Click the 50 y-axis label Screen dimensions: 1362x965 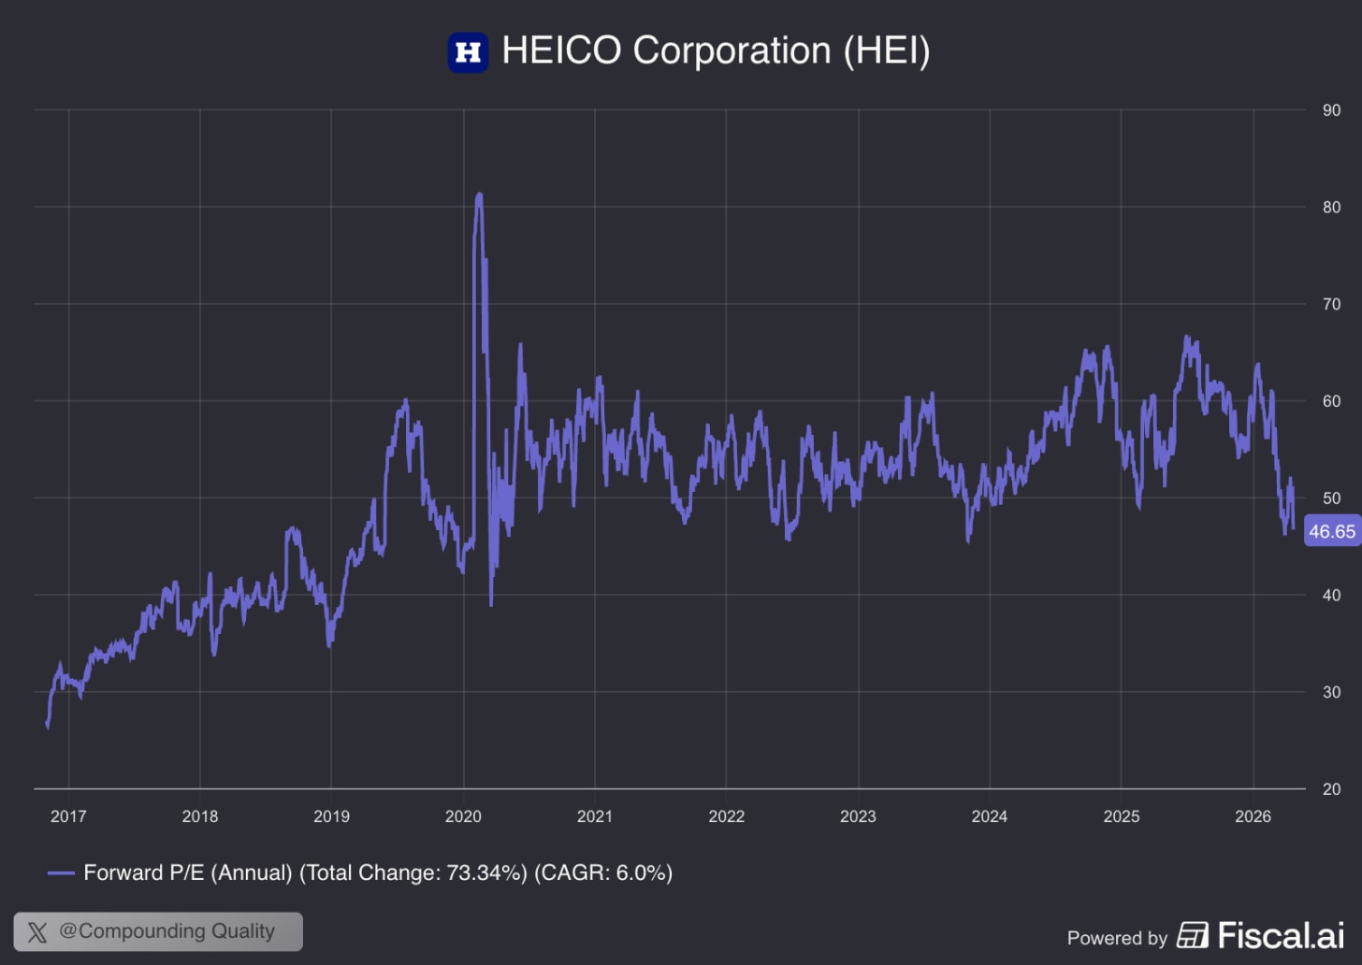pyautogui.click(x=1331, y=498)
